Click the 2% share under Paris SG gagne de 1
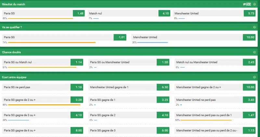 click(x=91, y=105)
